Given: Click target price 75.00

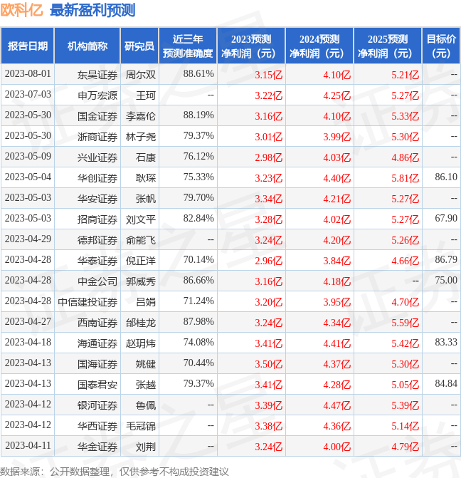Looking at the screenshot, I should 446,281.
